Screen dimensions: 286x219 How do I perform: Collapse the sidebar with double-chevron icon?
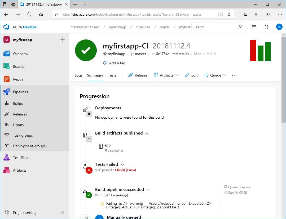tap(63, 212)
